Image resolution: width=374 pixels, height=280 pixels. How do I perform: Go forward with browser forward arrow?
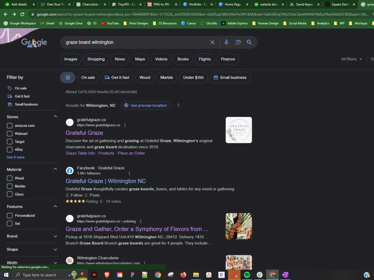tap(14, 14)
